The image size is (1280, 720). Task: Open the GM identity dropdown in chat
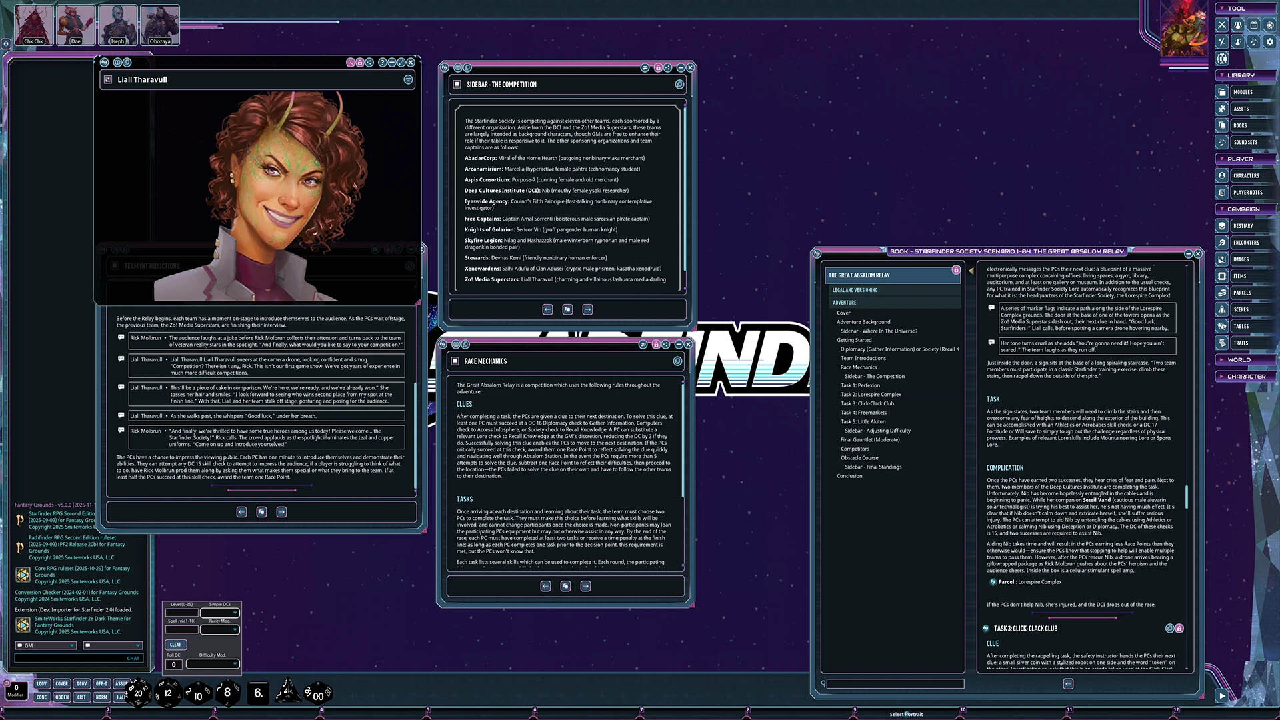tap(45, 645)
